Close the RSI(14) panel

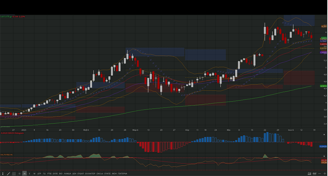(324, 156)
